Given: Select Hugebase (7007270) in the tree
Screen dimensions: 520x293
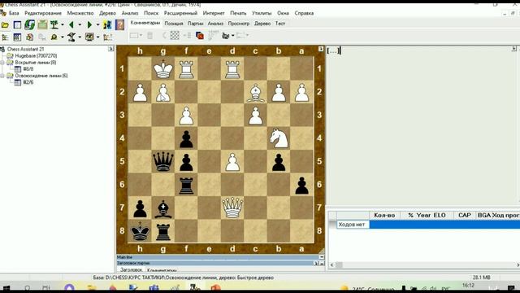Looking at the screenshot, I should 36,56.
